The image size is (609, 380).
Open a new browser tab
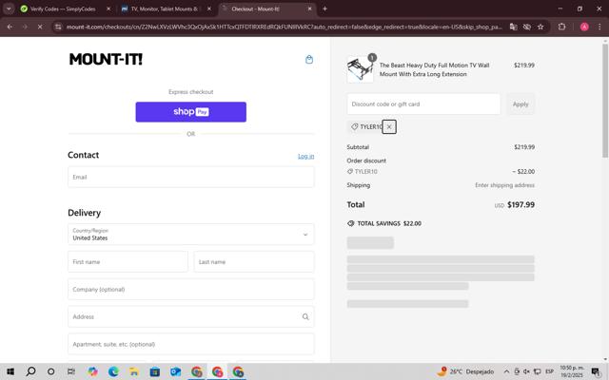coord(324,9)
